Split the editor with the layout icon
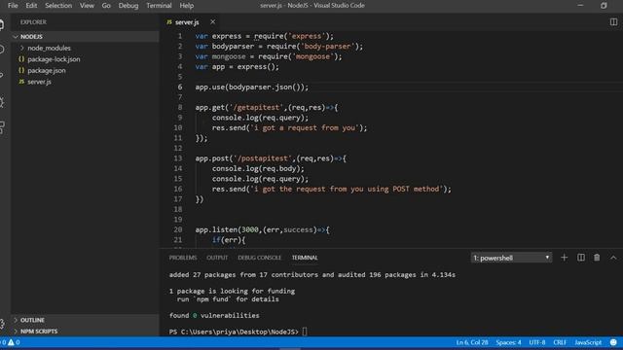Viewport: 623px width, 350px height. (x=613, y=22)
